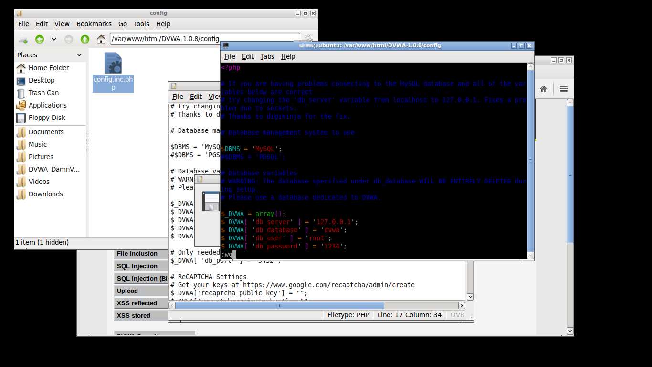652x367 pixels.
Task: Toggle OVR overwrite mode indicator
Action: click(x=457, y=315)
